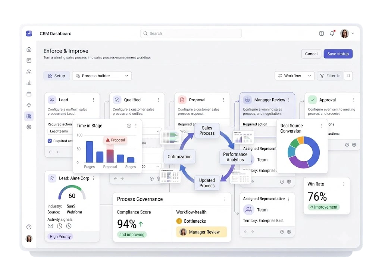Click the left arrow on Enterprise East card
The width and height of the screenshot is (382, 276).
[245, 232]
